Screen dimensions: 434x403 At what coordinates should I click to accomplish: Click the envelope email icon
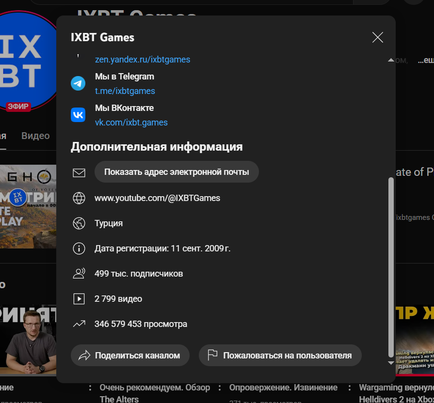pyautogui.click(x=79, y=173)
